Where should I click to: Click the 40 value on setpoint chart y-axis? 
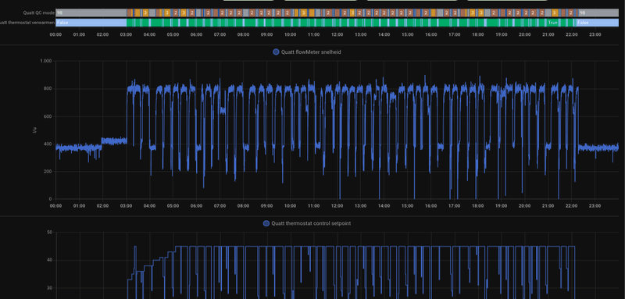click(50, 260)
